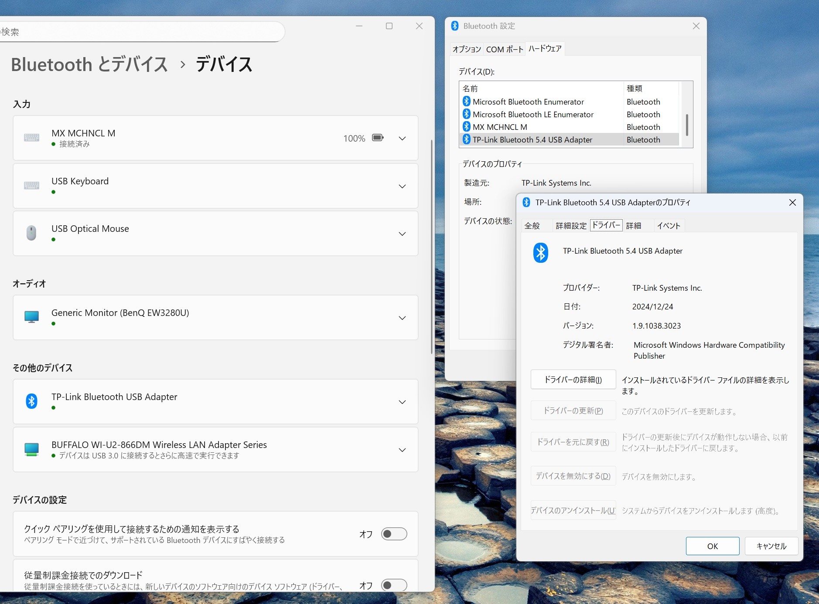
Task: Close the TP-Link adapter properties dialog
Action: 792,203
